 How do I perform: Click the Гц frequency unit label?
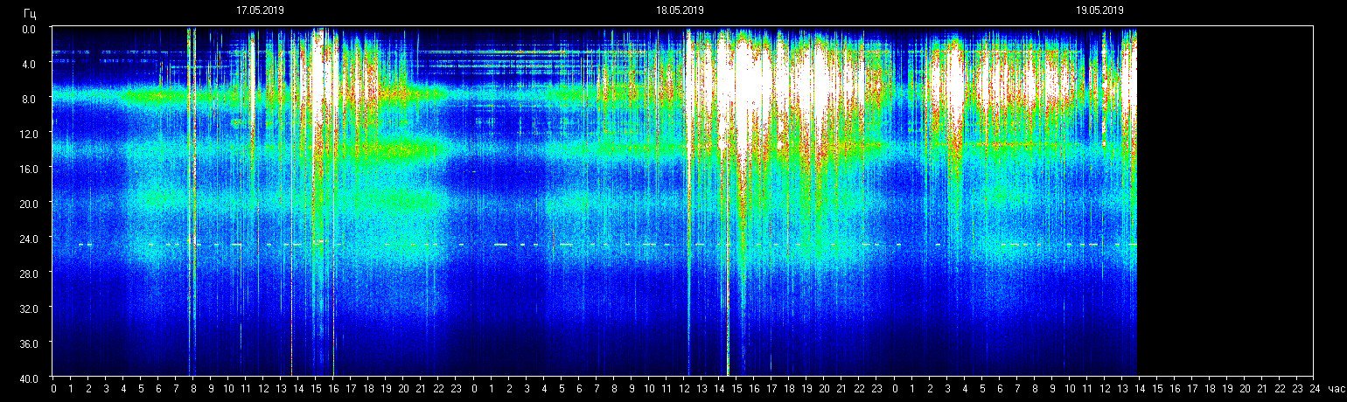pos(30,12)
